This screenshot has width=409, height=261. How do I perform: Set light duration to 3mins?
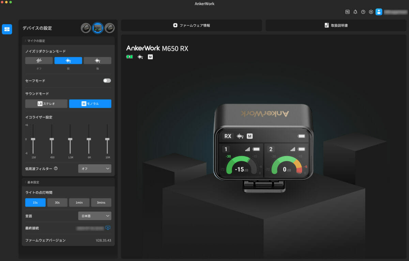point(101,202)
